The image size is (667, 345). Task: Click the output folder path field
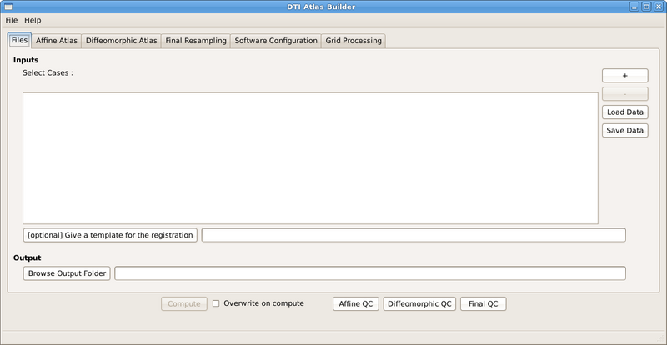point(369,273)
